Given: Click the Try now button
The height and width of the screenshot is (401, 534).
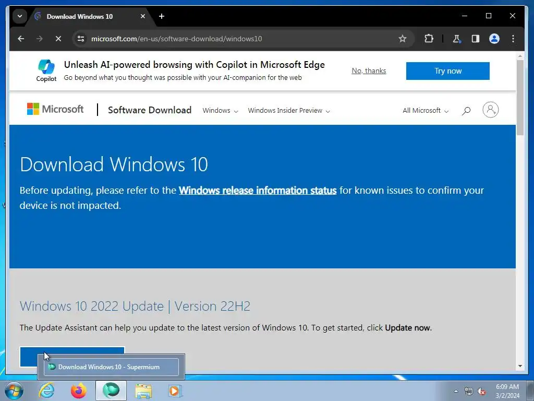Looking at the screenshot, I should coord(447,71).
